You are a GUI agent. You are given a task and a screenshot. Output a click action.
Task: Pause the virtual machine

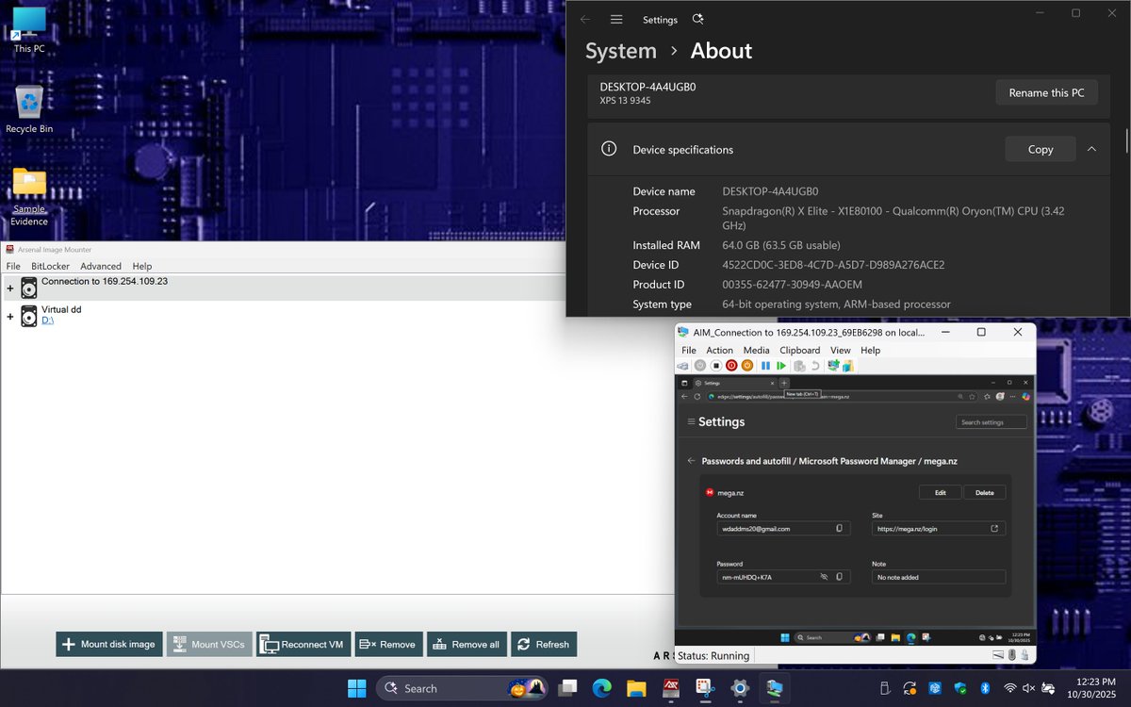coord(765,366)
